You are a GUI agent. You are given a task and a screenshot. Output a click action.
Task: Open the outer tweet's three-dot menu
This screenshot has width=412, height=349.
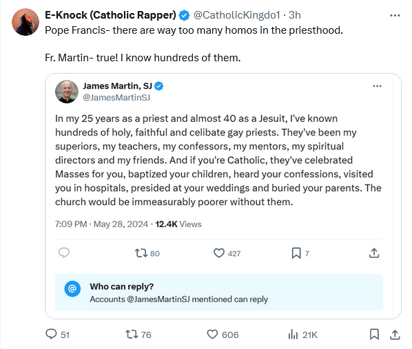395,16
